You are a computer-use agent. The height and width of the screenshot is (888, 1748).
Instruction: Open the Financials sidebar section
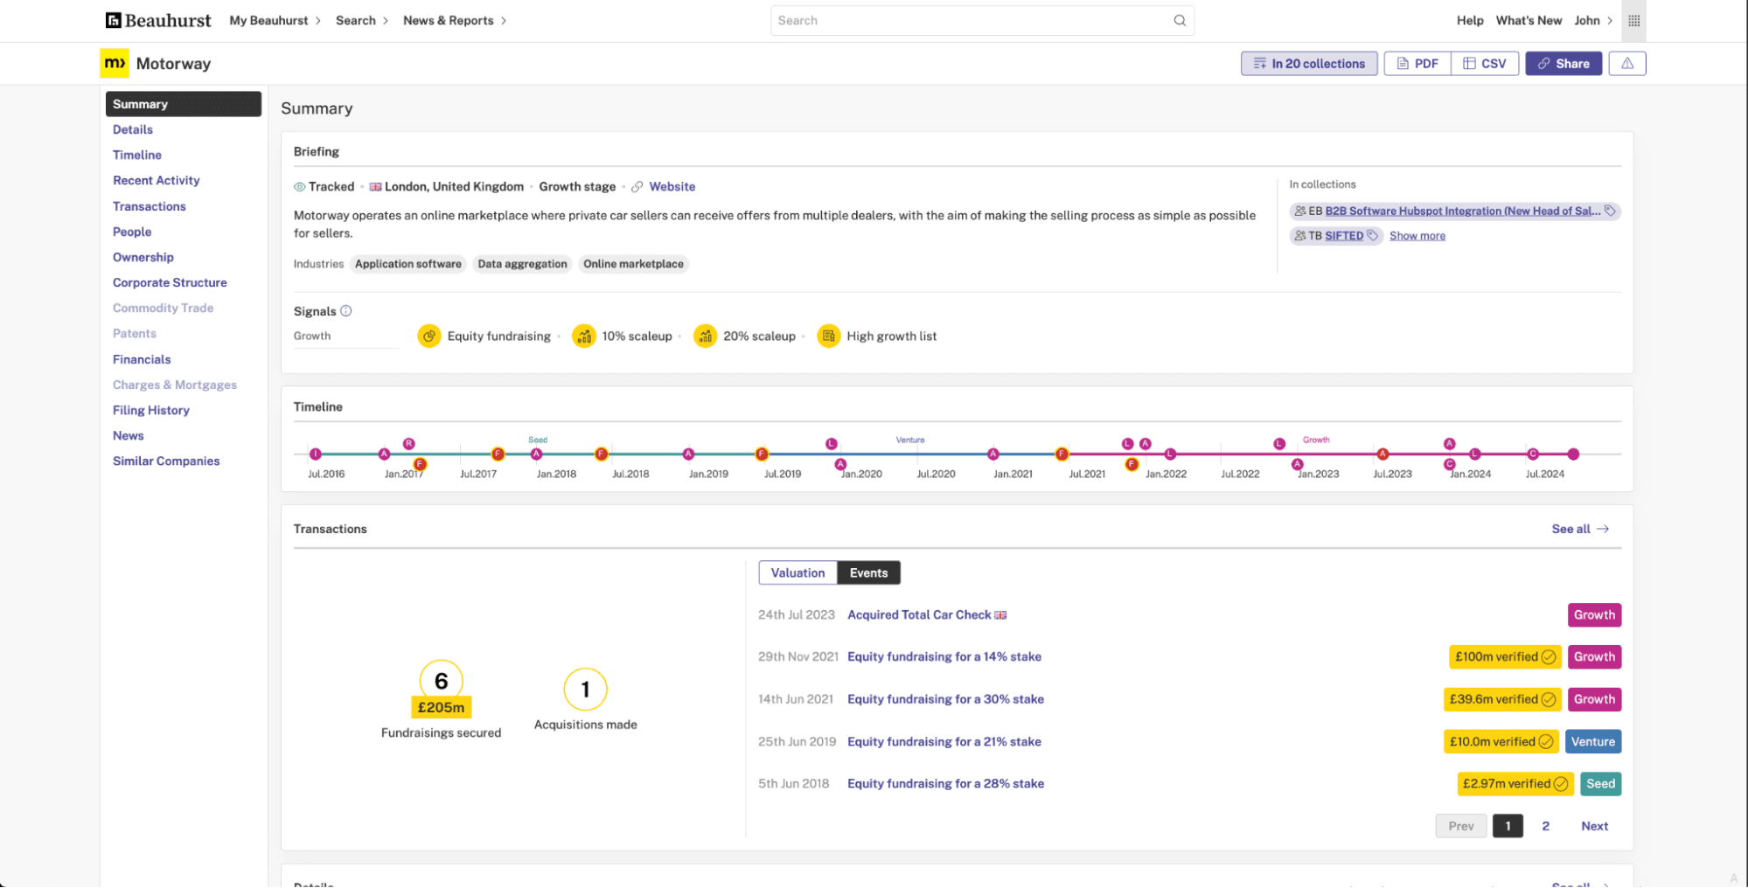(142, 359)
